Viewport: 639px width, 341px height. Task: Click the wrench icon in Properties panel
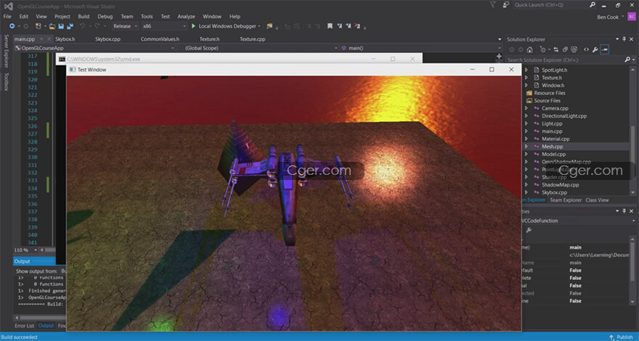[x=529, y=230]
